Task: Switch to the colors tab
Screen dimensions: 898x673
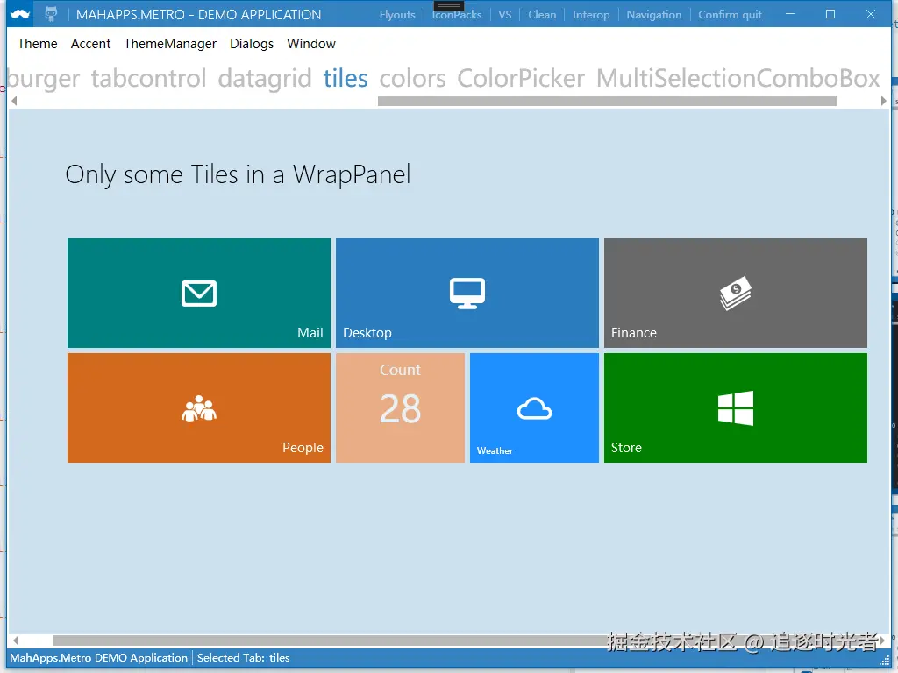Action: point(412,78)
